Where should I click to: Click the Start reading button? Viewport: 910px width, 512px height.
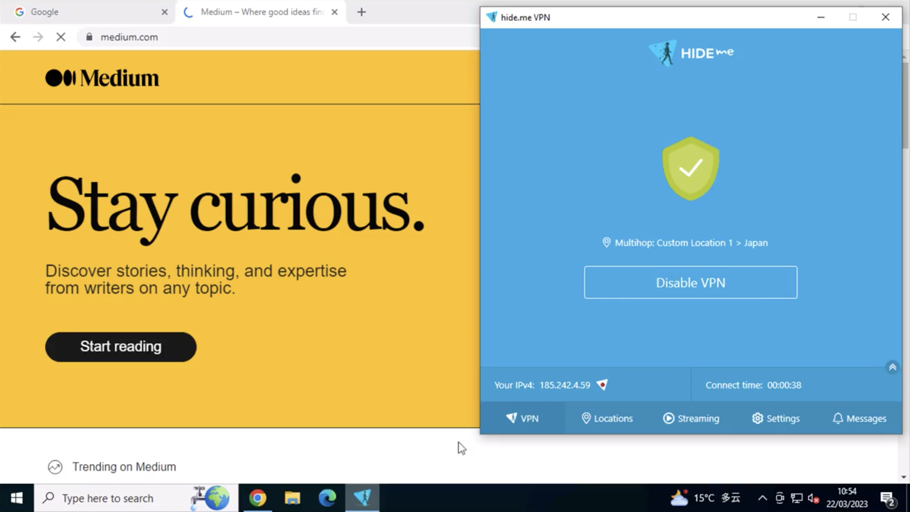(121, 347)
